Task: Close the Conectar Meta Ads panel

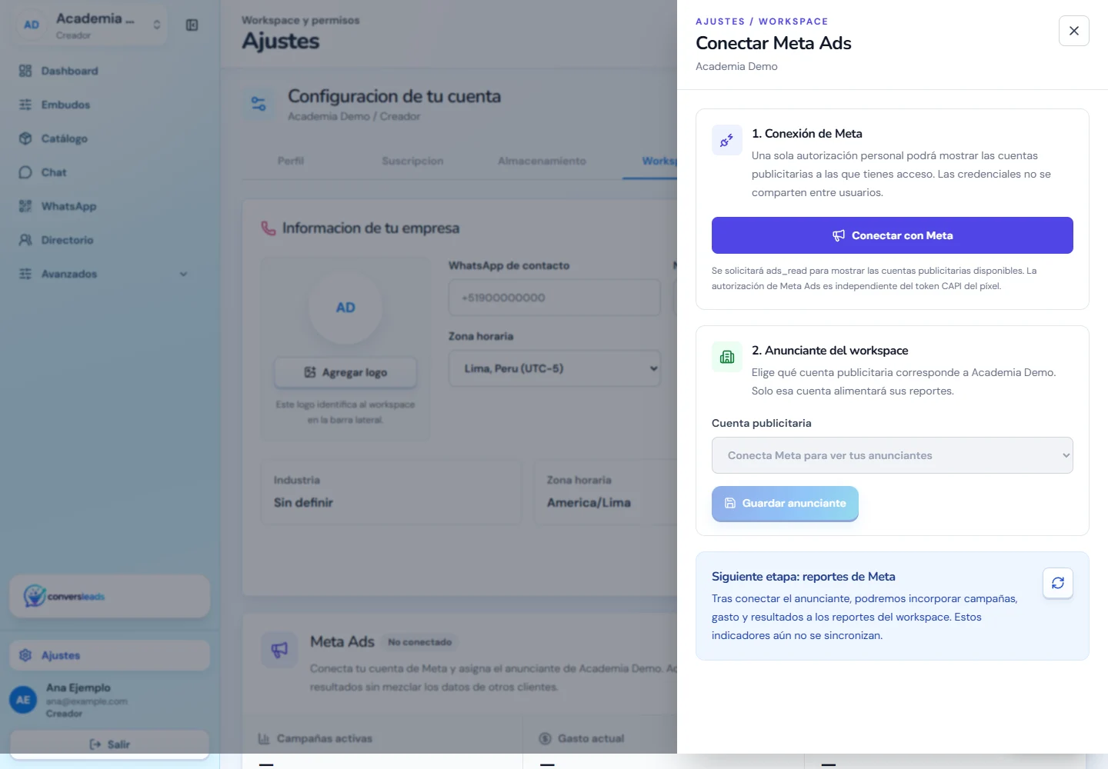Action: tap(1074, 31)
